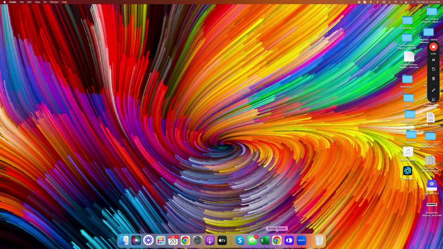Open Messages with 6 unread badge
The image size is (443, 249).
[x=252, y=240]
